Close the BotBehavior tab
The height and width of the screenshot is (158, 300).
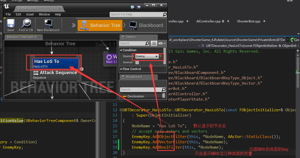pos(60,9)
